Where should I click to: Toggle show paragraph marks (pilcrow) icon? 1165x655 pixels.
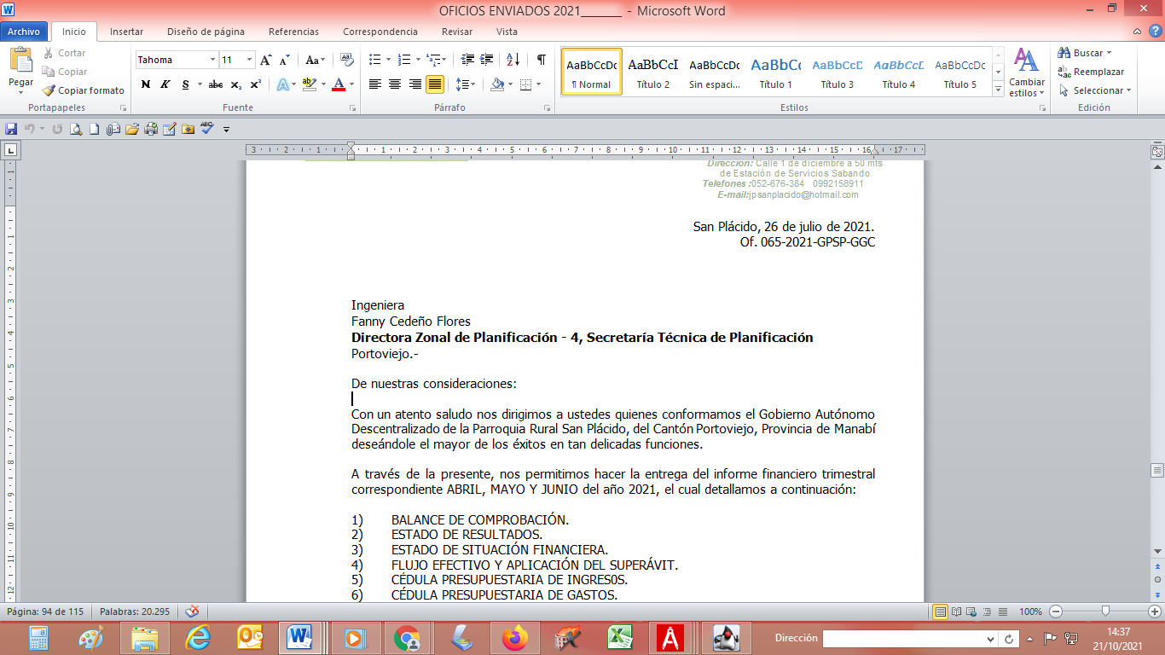click(541, 60)
